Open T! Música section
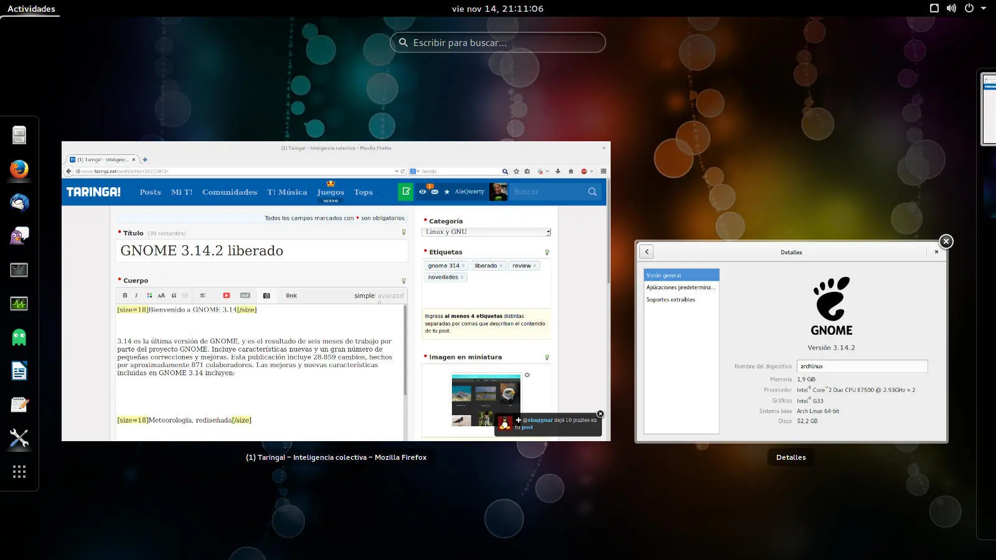Image resolution: width=996 pixels, height=560 pixels. [x=287, y=192]
